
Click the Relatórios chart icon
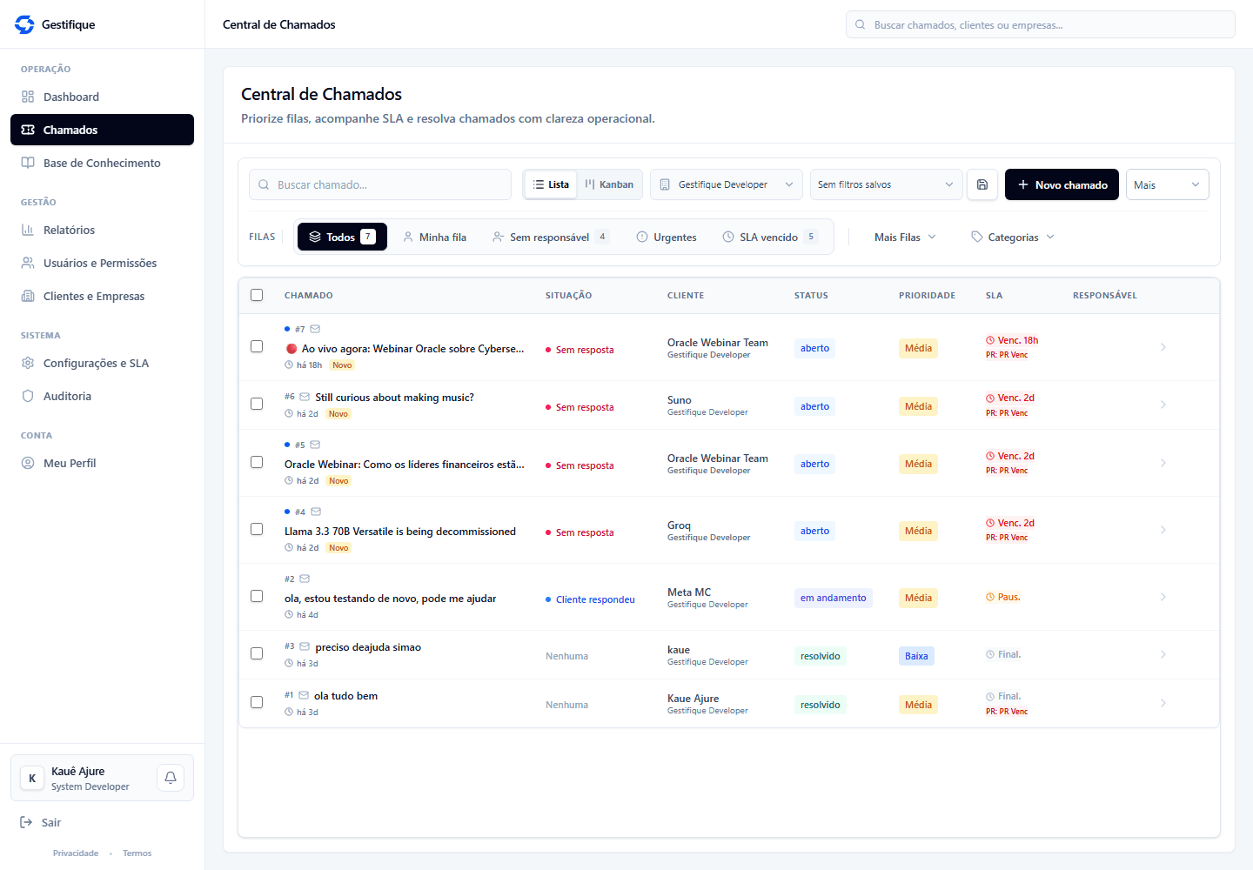[28, 230]
